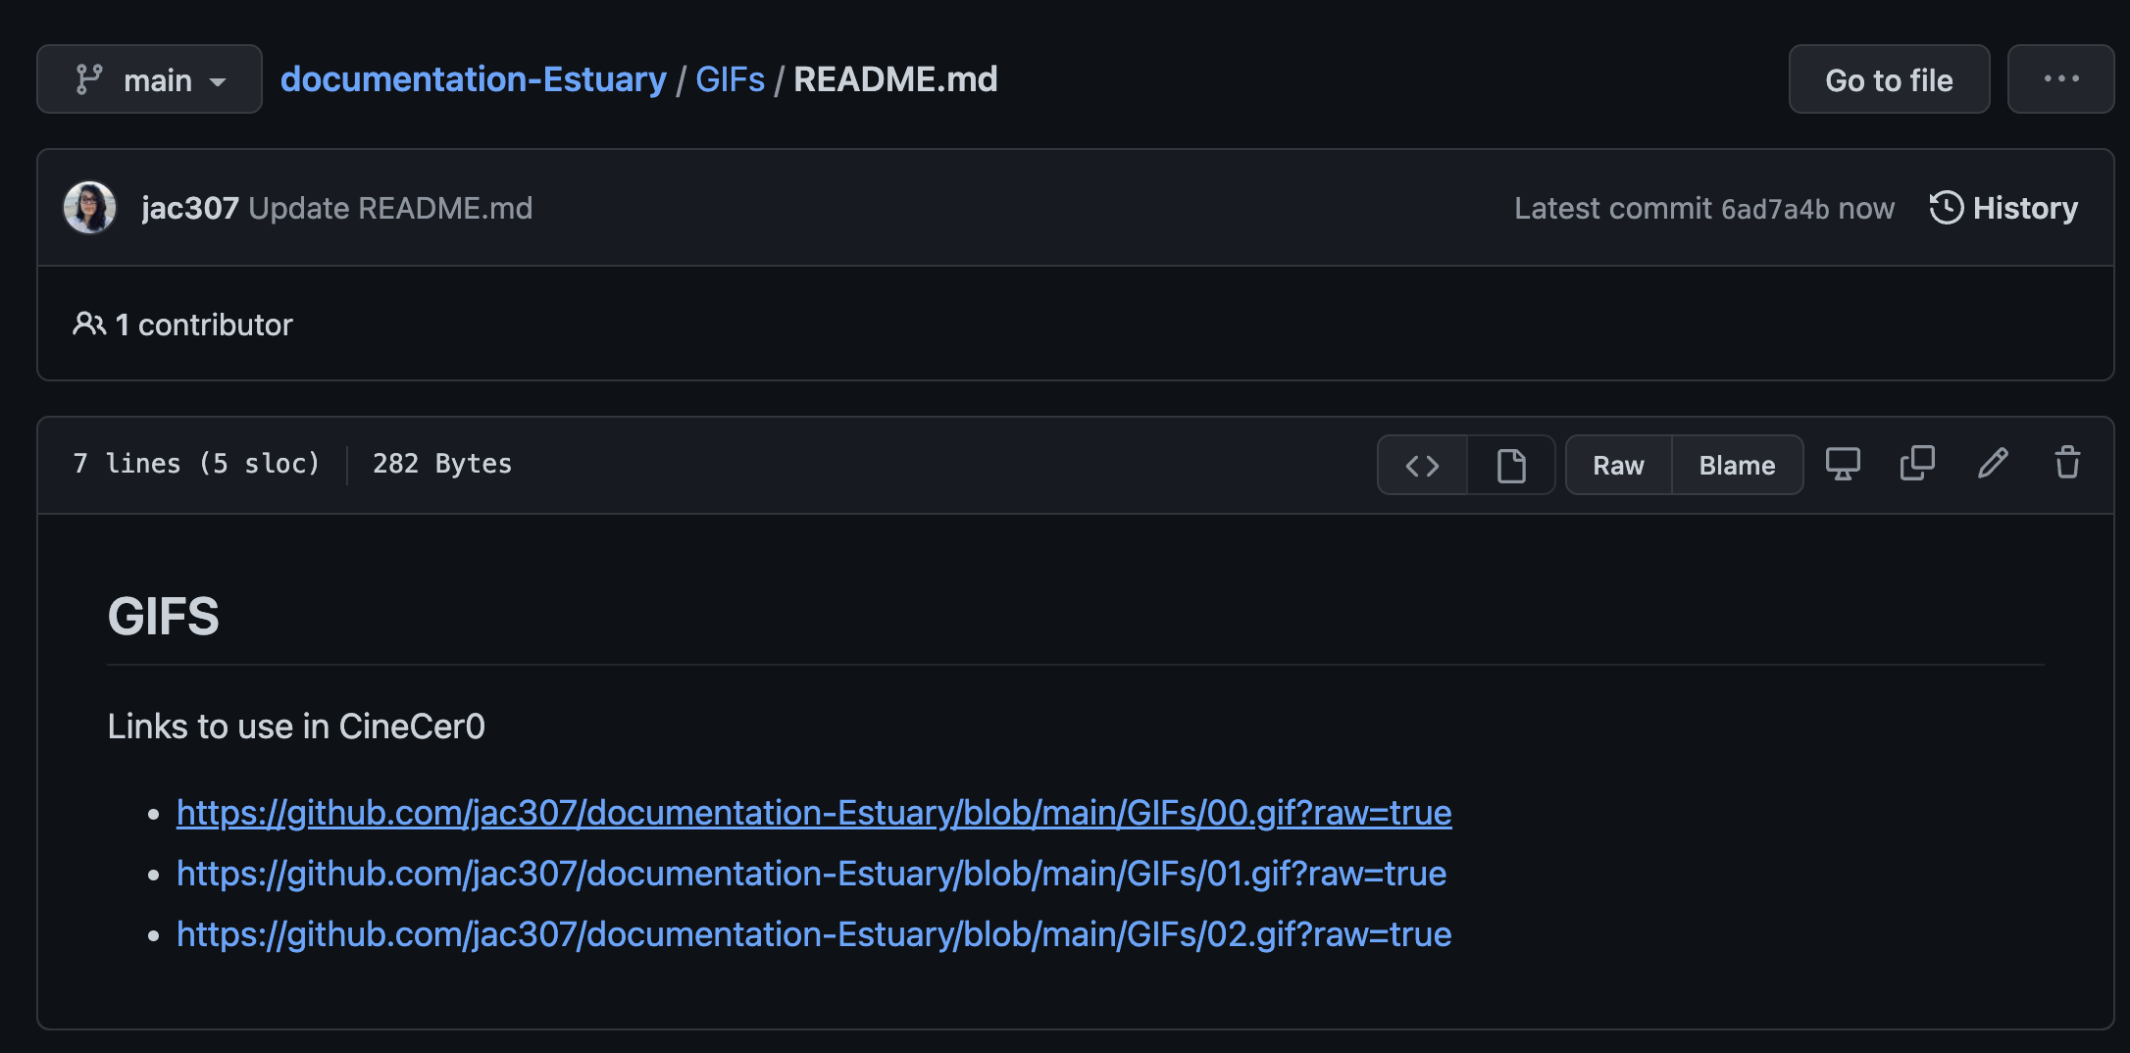Screen dimensions: 2130x1053
Task: Edit this file with the pencil icon
Action: (x=1993, y=464)
